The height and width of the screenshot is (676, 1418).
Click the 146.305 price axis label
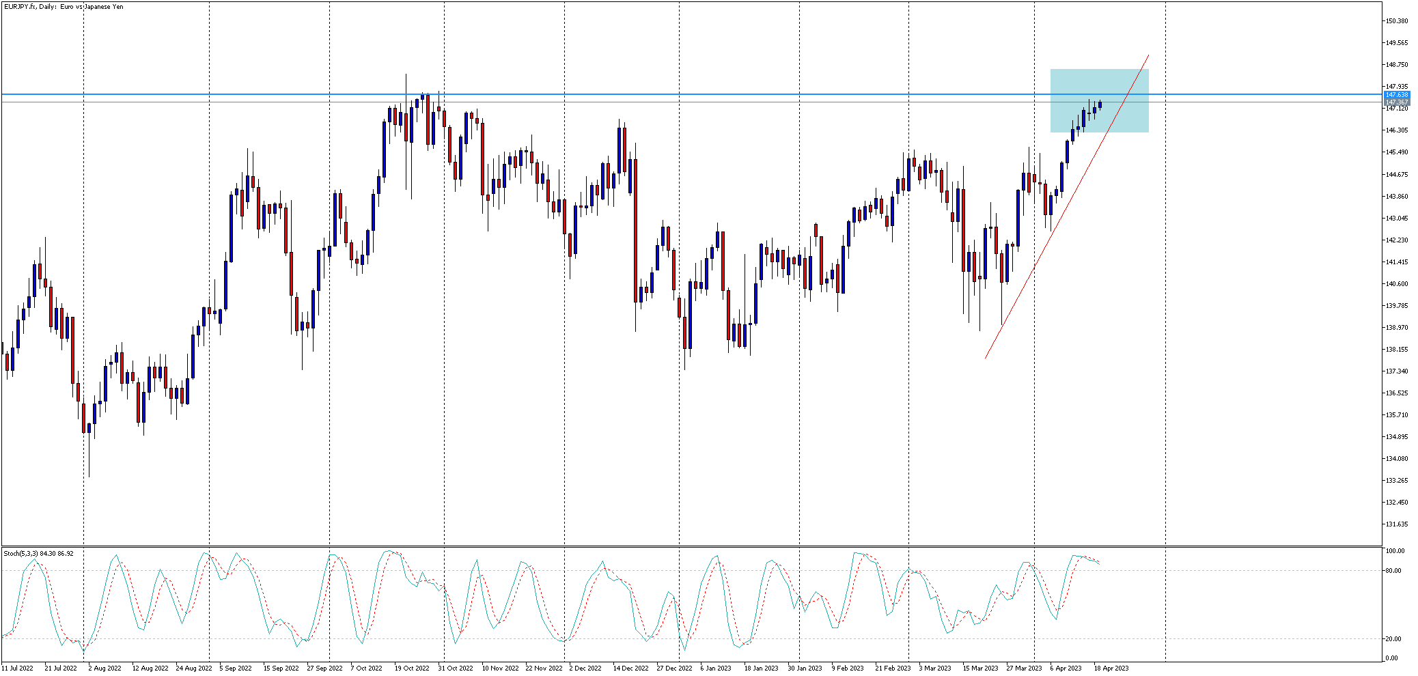tap(1396, 130)
